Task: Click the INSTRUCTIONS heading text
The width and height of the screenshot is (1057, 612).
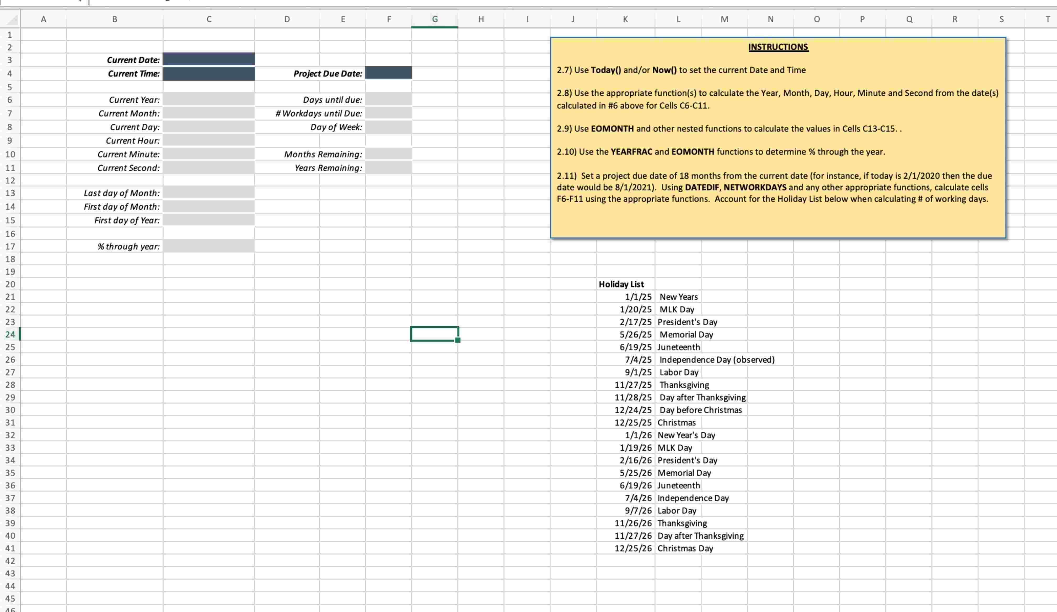Action: pyautogui.click(x=778, y=47)
